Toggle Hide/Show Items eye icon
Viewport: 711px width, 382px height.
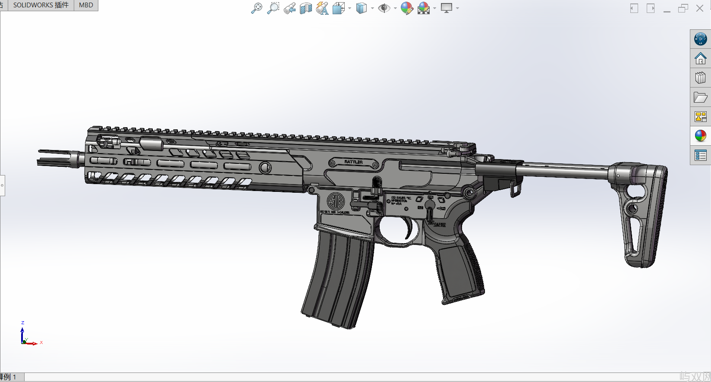point(384,8)
